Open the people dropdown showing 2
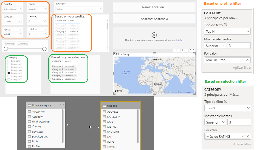The height and width of the screenshot is (150, 271). 37,21
